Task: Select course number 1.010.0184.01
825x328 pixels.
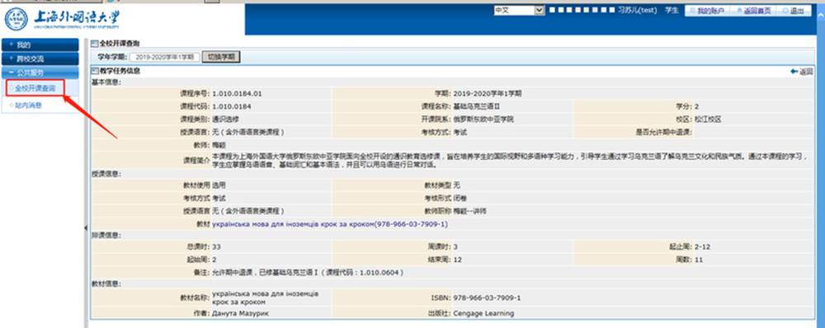Action: (237, 94)
